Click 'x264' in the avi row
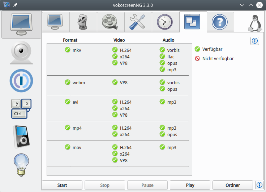The image size is (266, 192). (125, 108)
